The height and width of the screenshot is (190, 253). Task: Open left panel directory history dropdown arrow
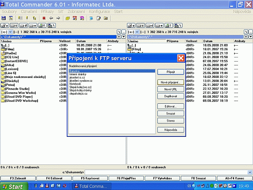(x=124, y=36)
